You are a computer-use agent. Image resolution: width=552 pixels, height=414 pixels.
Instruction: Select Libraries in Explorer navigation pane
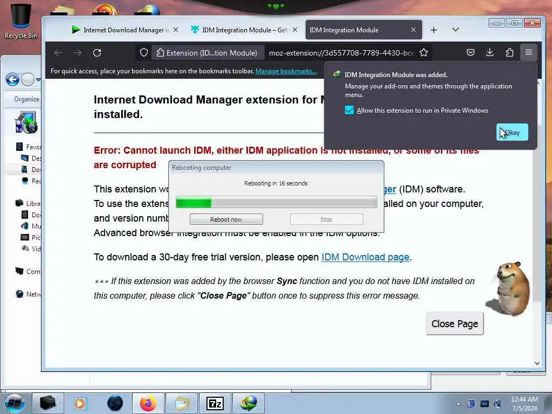click(x=28, y=203)
